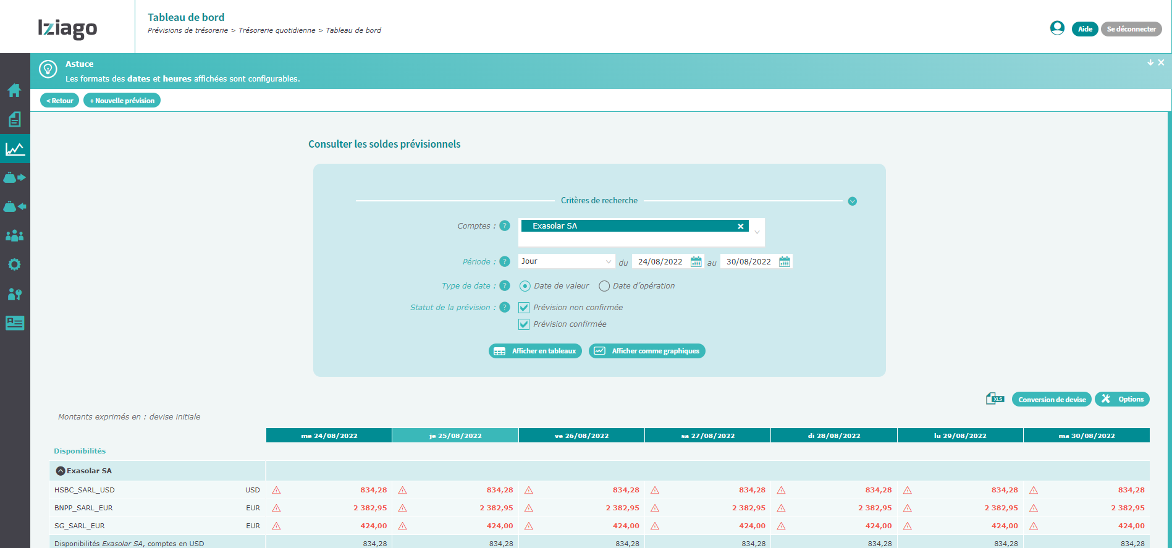Toggle Prévision confirmée checkbox

(524, 324)
